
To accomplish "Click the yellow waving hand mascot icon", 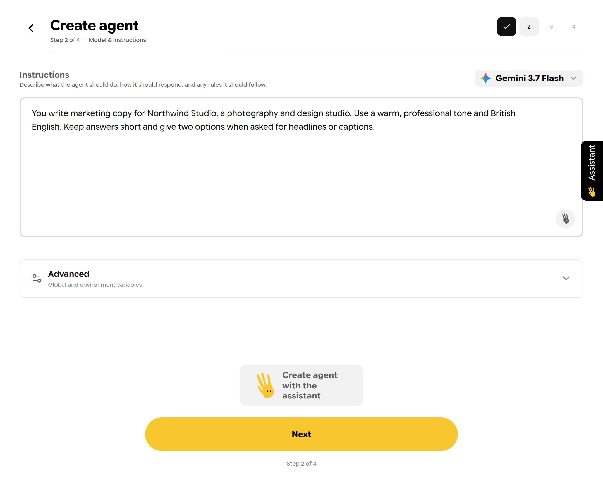I will pos(265,385).
